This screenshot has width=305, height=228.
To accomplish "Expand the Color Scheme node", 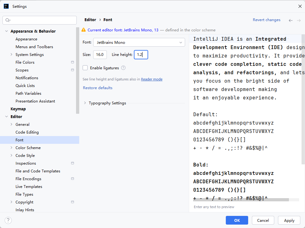I will [x=11, y=148].
